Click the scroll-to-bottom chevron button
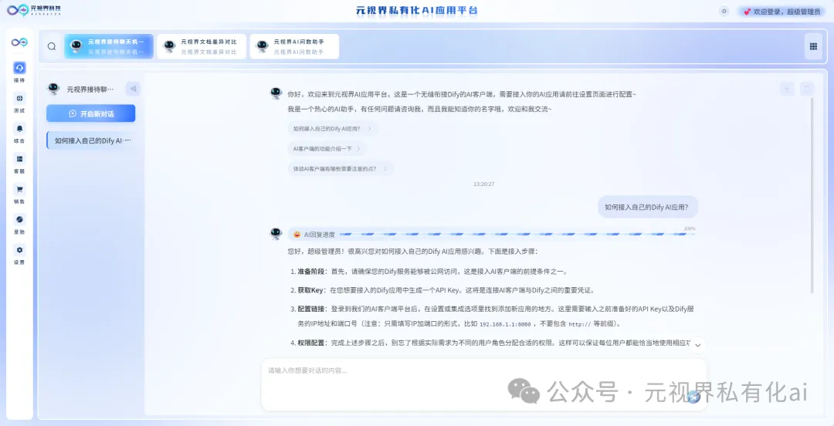 (697, 345)
